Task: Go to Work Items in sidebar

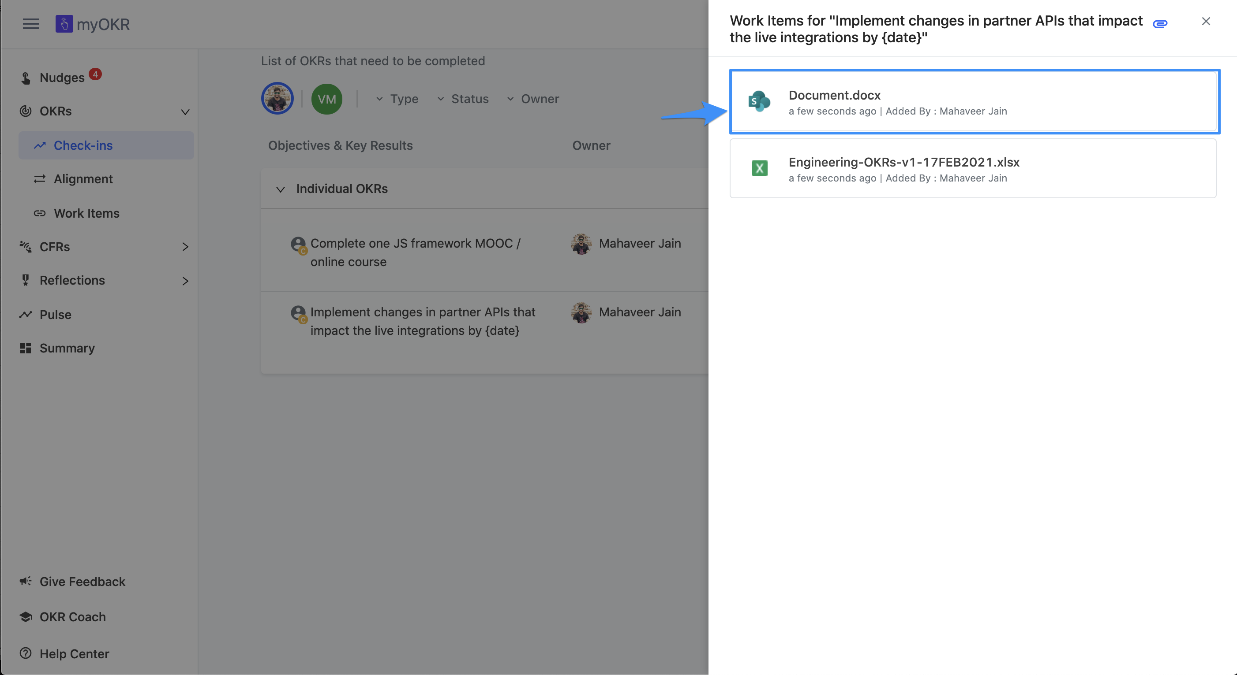Action: click(86, 213)
